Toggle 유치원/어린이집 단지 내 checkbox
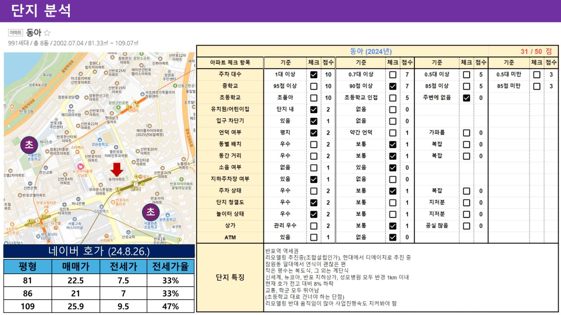Viewport: 561px width, 315px height. coord(314,109)
